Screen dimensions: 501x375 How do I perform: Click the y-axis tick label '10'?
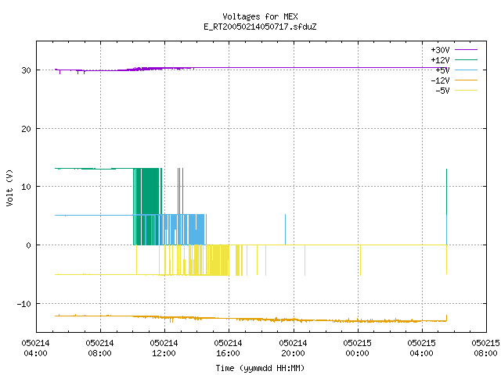click(x=26, y=187)
